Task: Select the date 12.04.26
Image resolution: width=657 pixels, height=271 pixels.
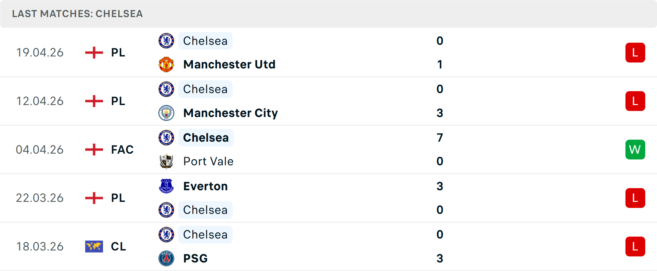Action: point(40,101)
